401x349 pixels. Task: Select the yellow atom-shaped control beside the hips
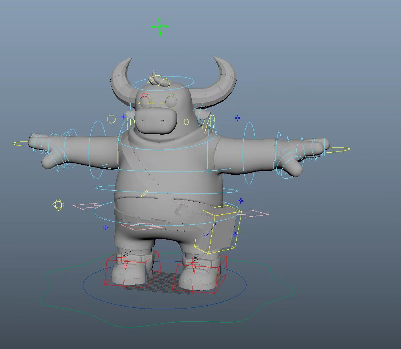coord(59,205)
